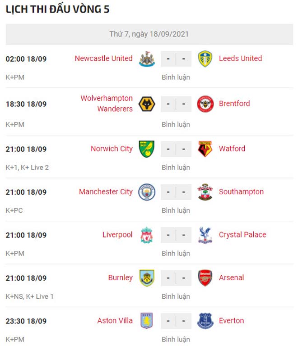Click the Burnley vs Arsenal score box

176,278
